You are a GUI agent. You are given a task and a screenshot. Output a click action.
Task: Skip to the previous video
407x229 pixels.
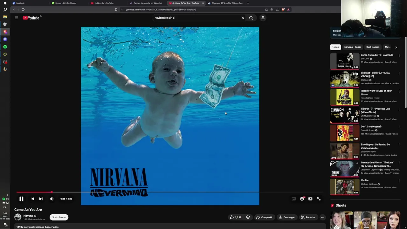32,199
